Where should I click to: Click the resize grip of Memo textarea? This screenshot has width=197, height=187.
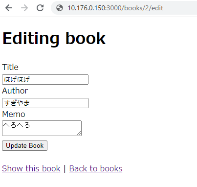coord(79,133)
